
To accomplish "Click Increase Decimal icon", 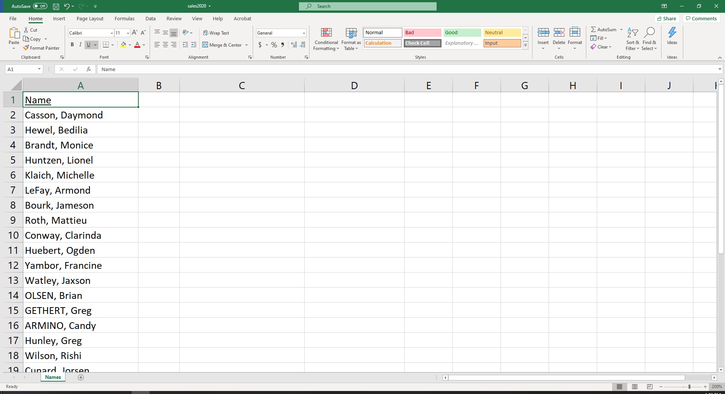I will point(294,45).
